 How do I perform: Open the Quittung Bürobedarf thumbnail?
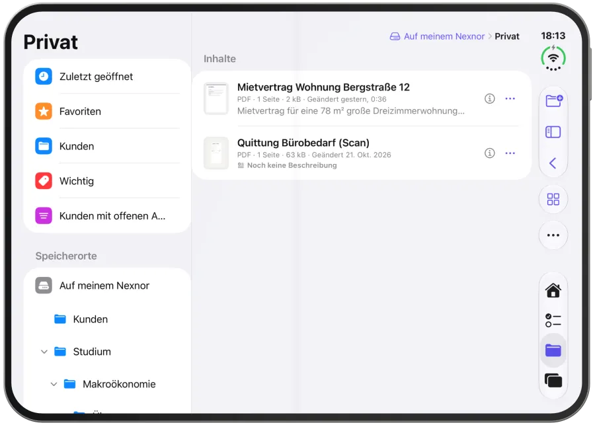[x=216, y=153]
